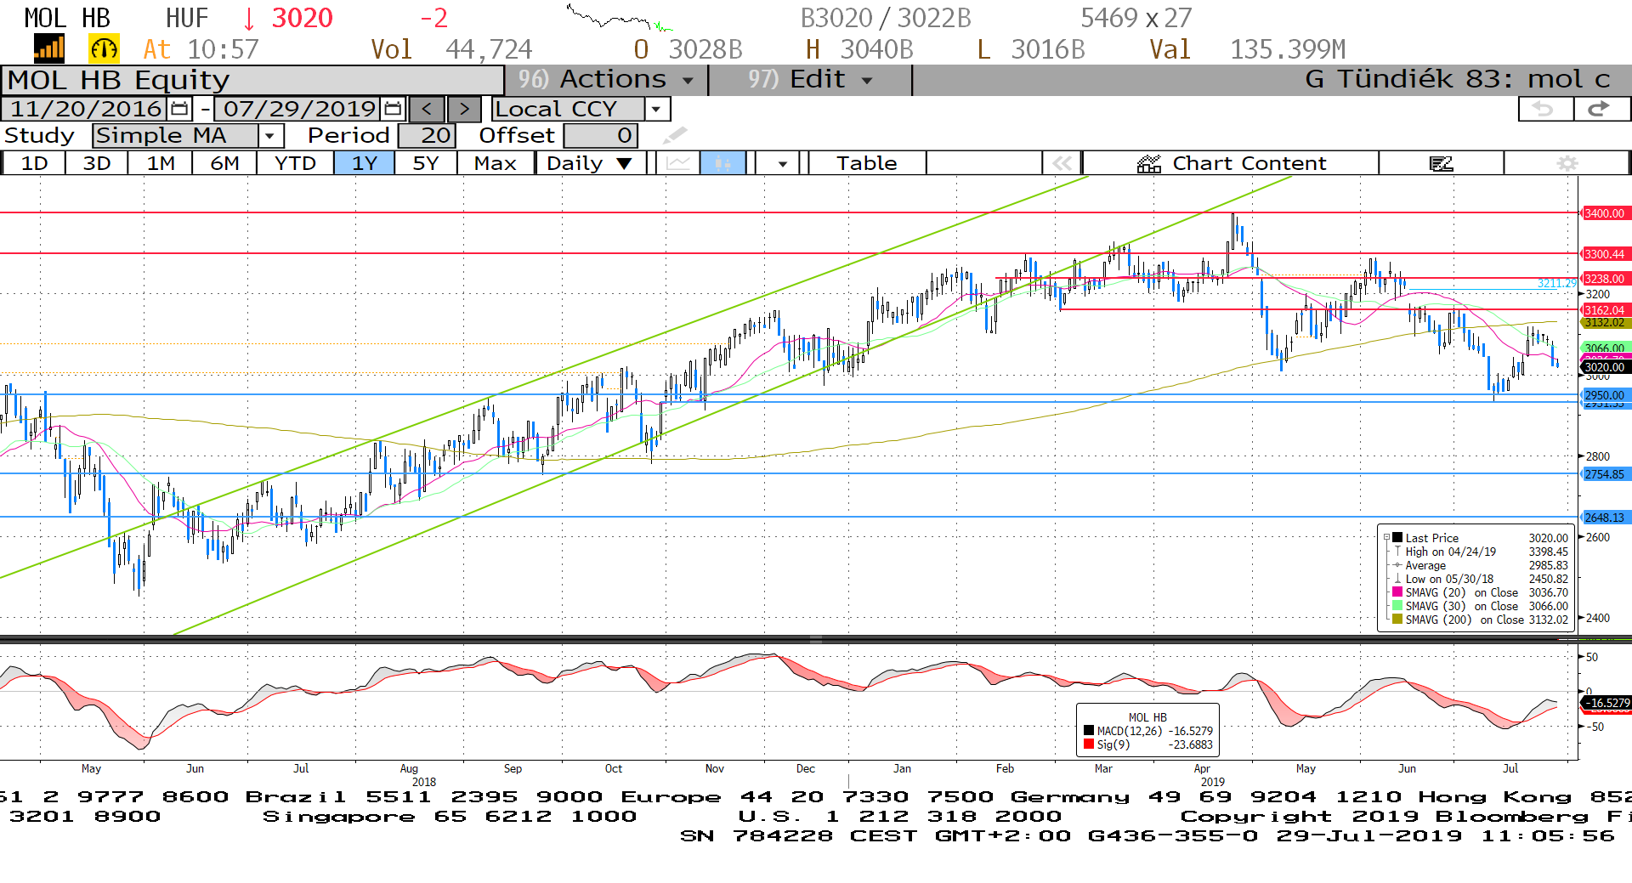This screenshot has width=1632, height=883.
Task: Select the Max range tab
Action: [x=496, y=163]
